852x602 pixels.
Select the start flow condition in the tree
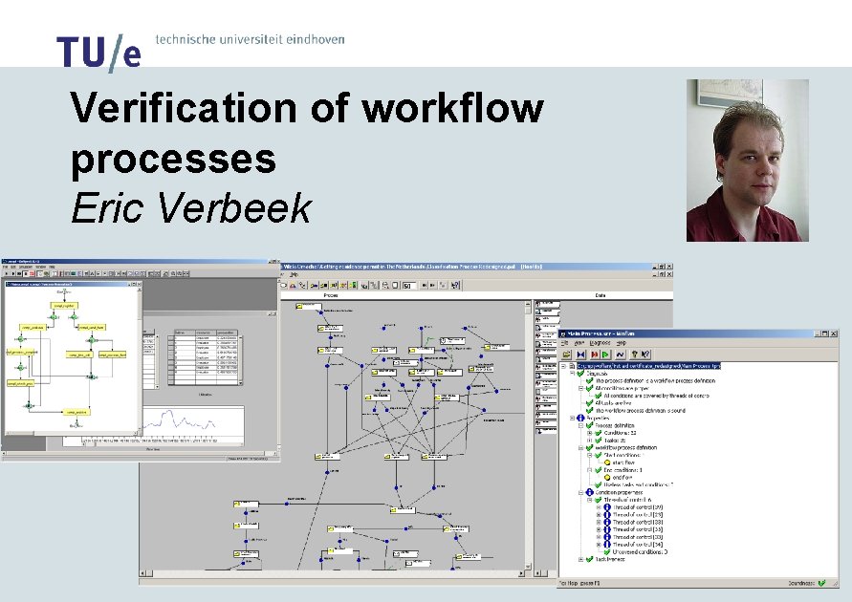coord(620,462)
